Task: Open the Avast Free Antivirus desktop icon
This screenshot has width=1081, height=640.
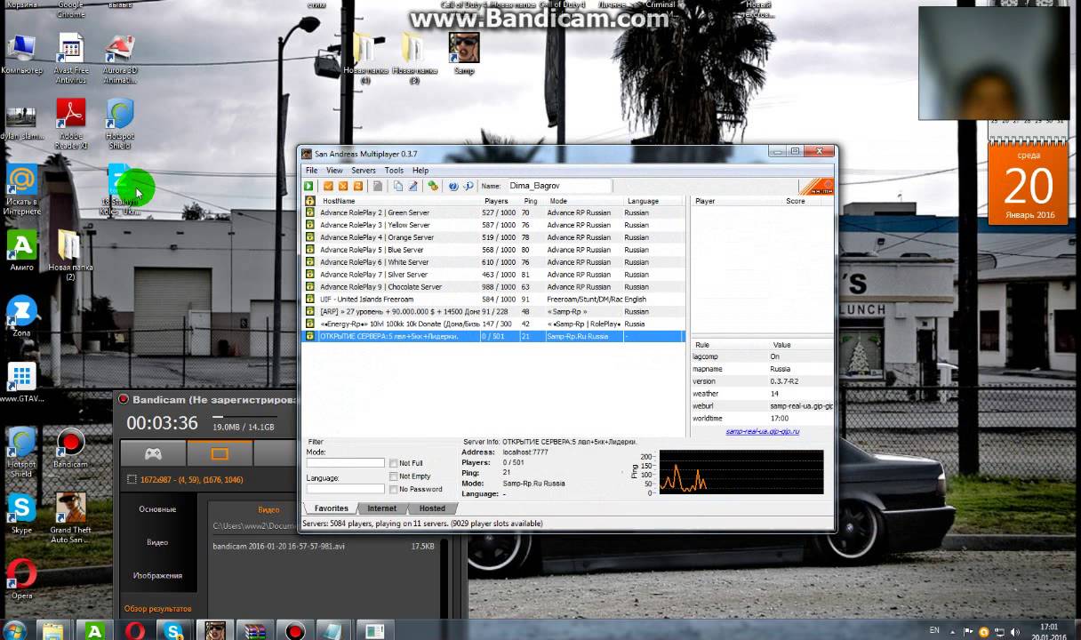Action: [71, 59]
